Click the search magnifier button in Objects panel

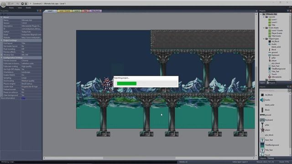click(x=289, y=91)
